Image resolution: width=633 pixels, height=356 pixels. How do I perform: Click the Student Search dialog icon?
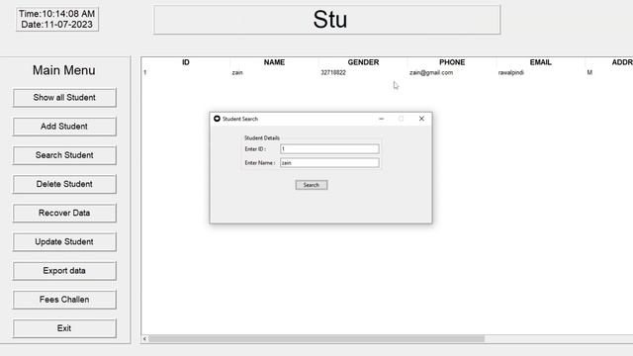[x=217, y=119]
